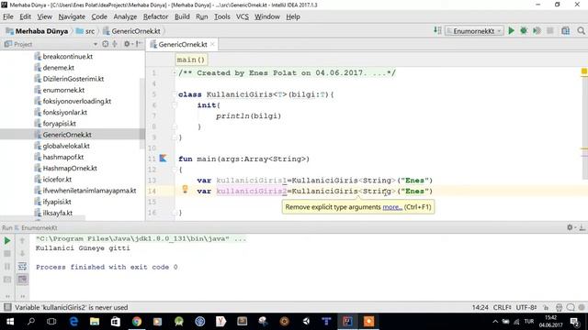Hide the Project panel with hide icon
Screen dimensions: 588x330
(x=139, y=44)
